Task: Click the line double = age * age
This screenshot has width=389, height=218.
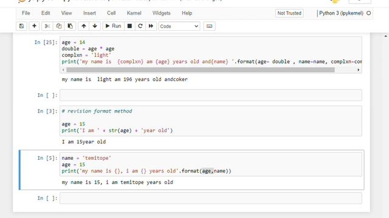Action: pyautogui.click(x=88, y=48)
